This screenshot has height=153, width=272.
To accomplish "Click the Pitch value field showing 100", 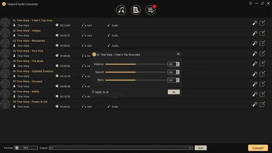I will (172, 80).
